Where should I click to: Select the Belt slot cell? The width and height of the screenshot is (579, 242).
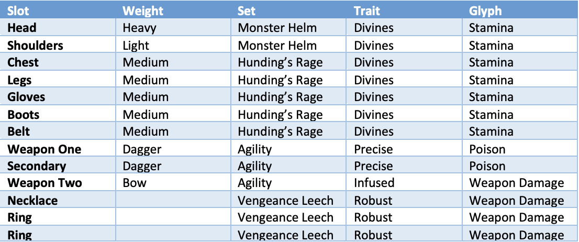(18, 132)
